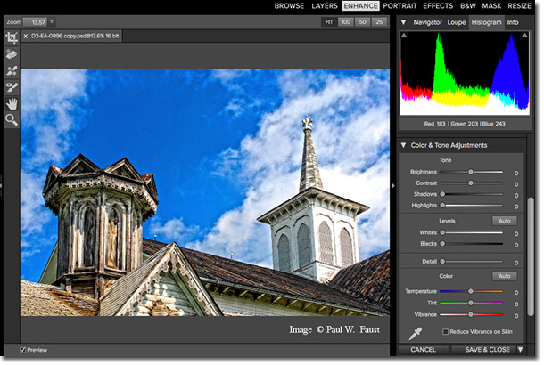Image resolution: width=544 pixels, height=365 pixels.
Task: Click the Vibrance value 0
Action: [x=516, y=316]
